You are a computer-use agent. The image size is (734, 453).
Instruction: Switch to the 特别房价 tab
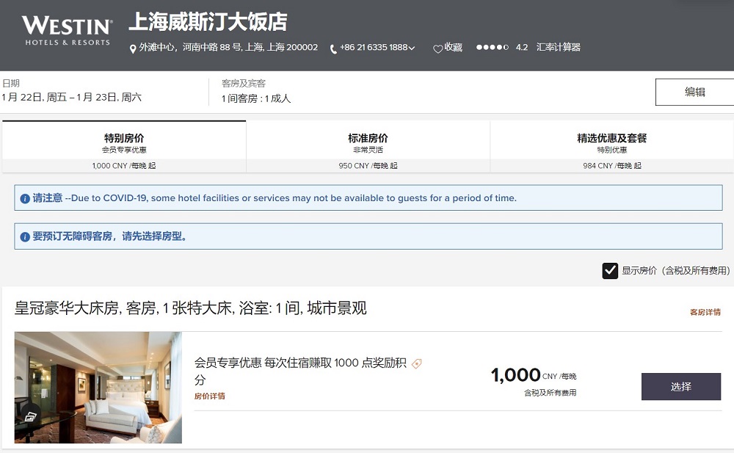(124, 147)
